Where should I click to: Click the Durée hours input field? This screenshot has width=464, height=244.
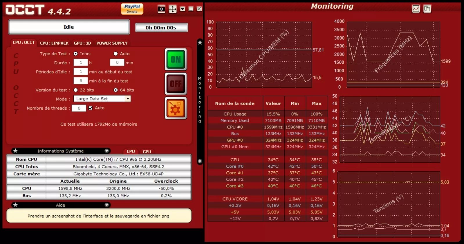click(81, 63)
